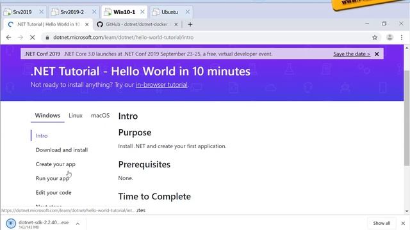410x230 pixels.
Task: Go to Download and install step
Action: [x=61, y=150]
